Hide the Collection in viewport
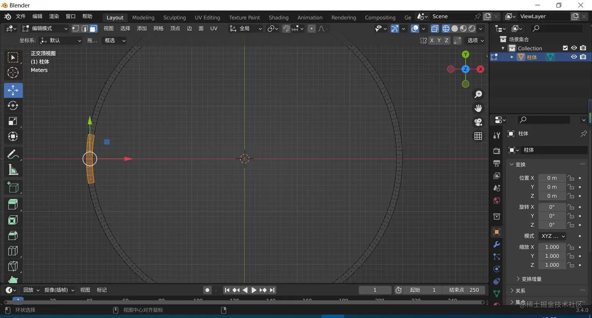Screen dimensions: 592x318 [574, 48]
